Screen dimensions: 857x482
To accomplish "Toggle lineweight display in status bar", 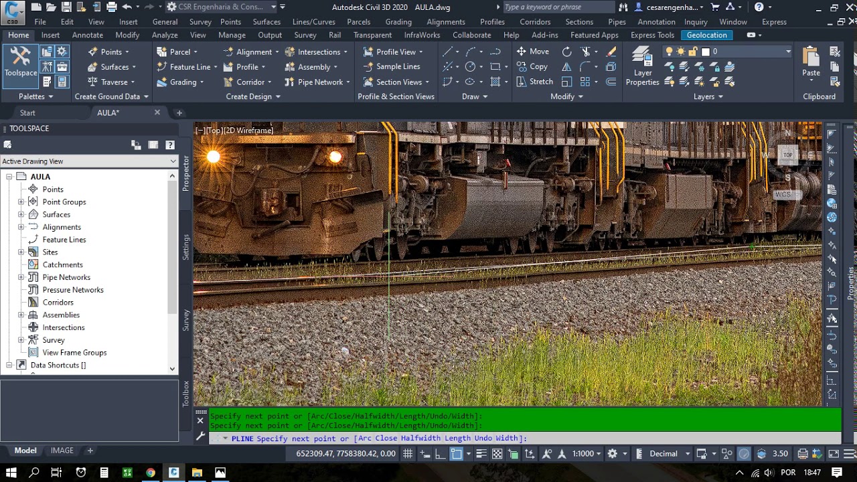I will point(482,453).
